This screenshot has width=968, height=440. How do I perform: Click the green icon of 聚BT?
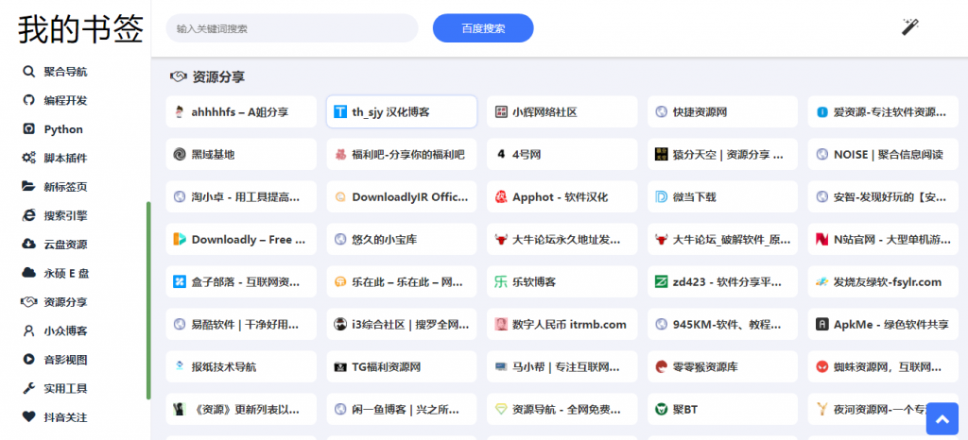[661, 409]
